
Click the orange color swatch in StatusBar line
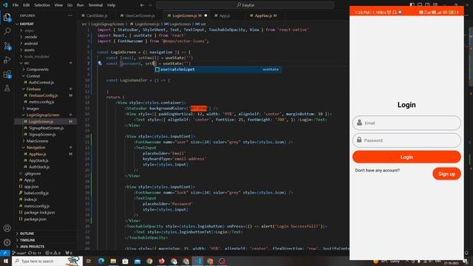point(199,109)
